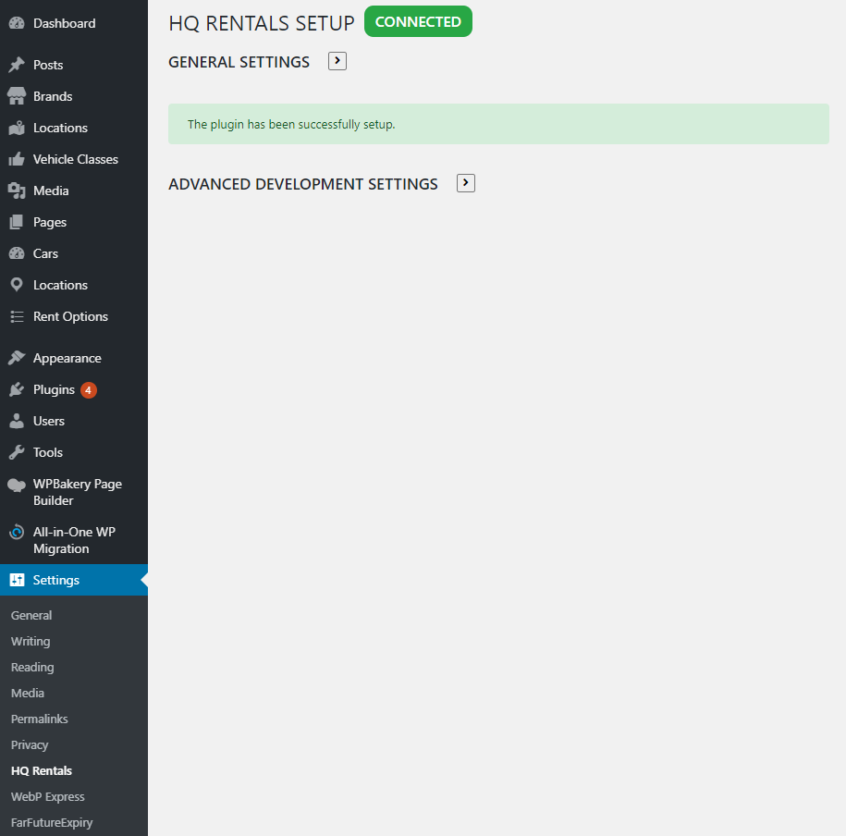The image size is (846, 836).
Task: Open Media under the Settings submenu
Action: [x=28, y=693]
